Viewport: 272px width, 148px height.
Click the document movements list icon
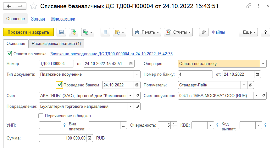click(x=105, y=32)
